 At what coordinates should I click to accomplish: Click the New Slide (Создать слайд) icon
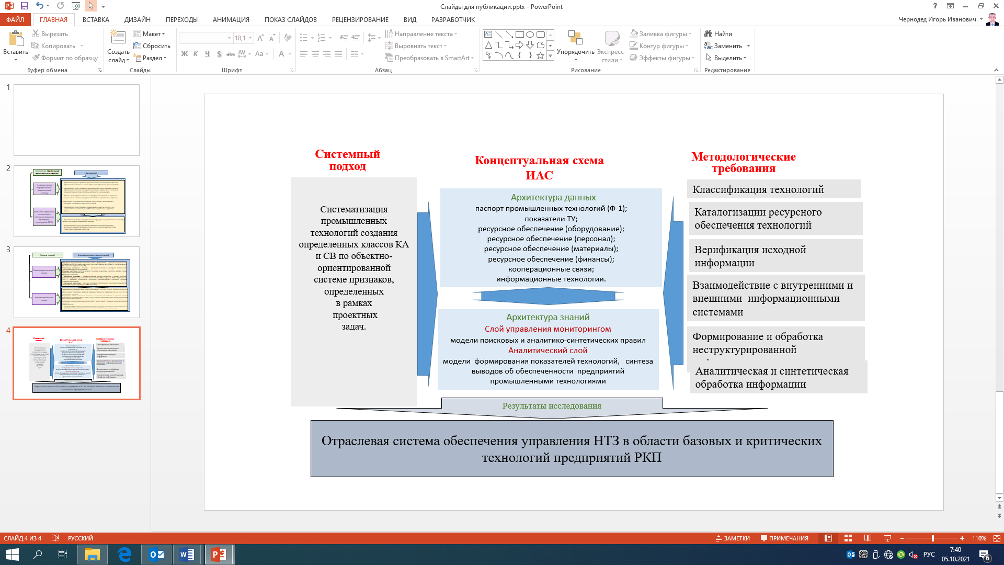(x=118, y=38)
